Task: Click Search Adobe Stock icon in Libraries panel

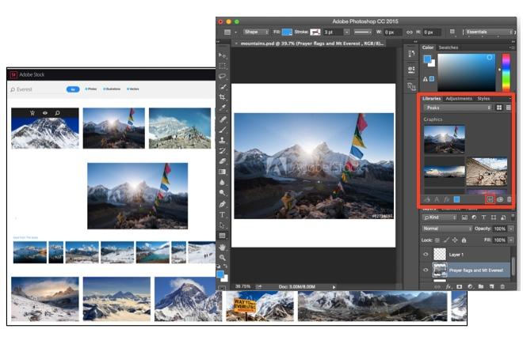Action: click(490, 199)
